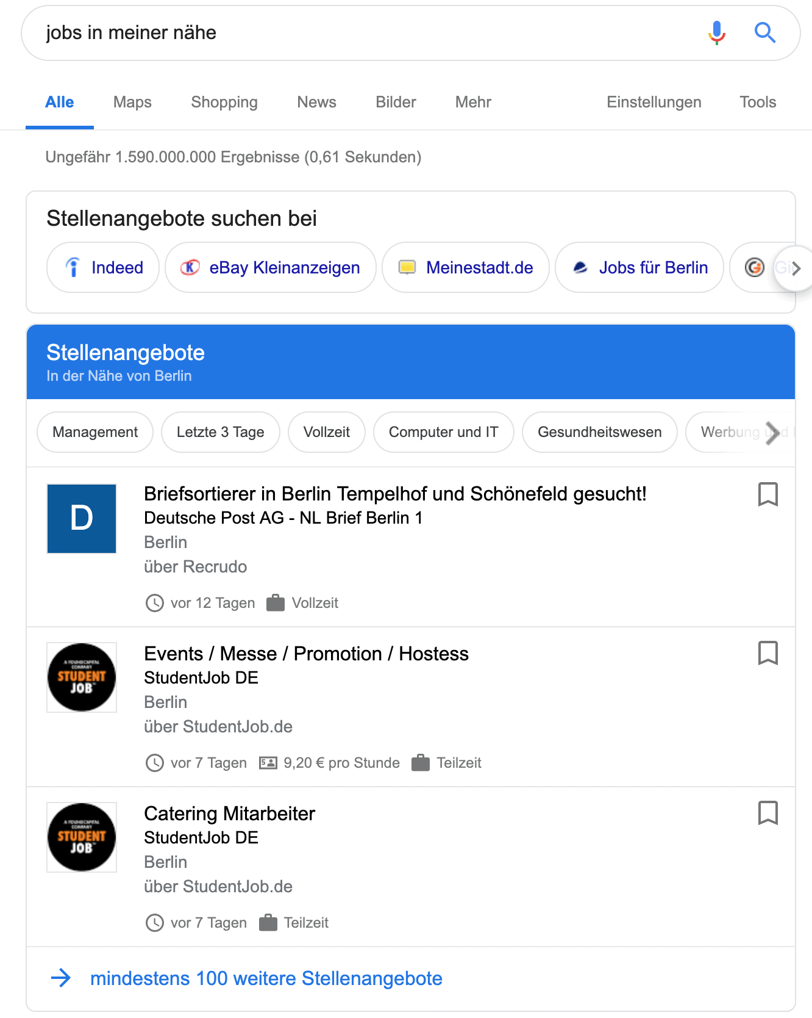Click the microphone voice search icon
This screenshot has height=1018, width=812.
point(717,32)
